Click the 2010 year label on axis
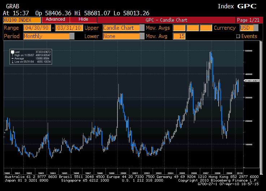The height and width of the screenshot is (191, 266). 240,173
